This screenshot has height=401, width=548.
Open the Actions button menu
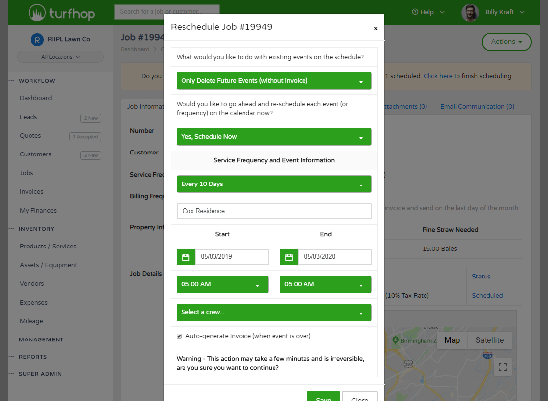point(506,42)
